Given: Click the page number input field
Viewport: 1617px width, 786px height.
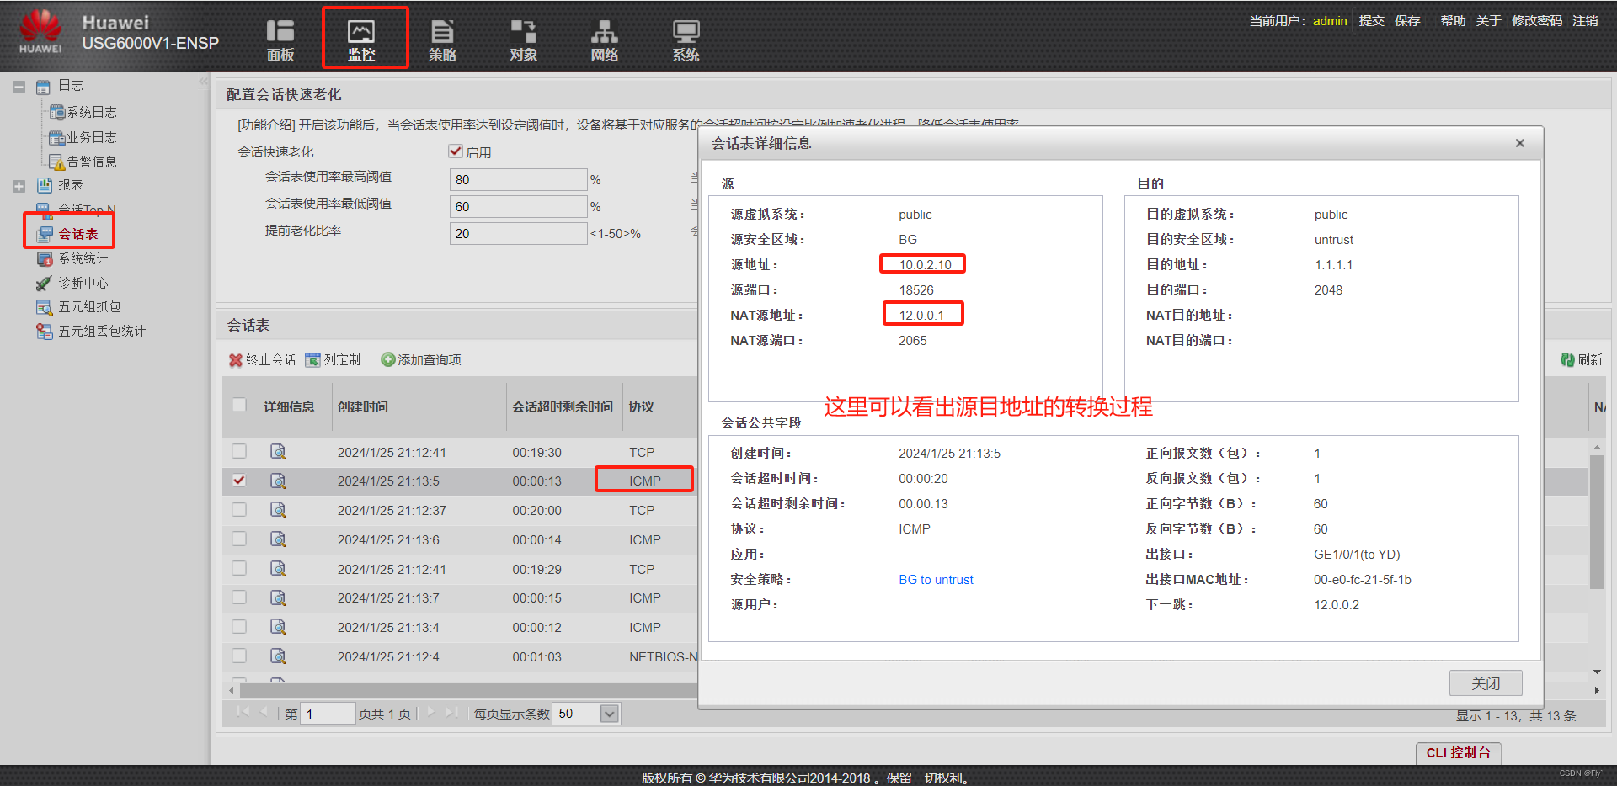Looking at the screenshot, I should [328, 714].
